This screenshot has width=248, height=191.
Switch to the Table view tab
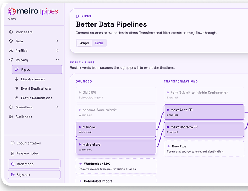99,43
